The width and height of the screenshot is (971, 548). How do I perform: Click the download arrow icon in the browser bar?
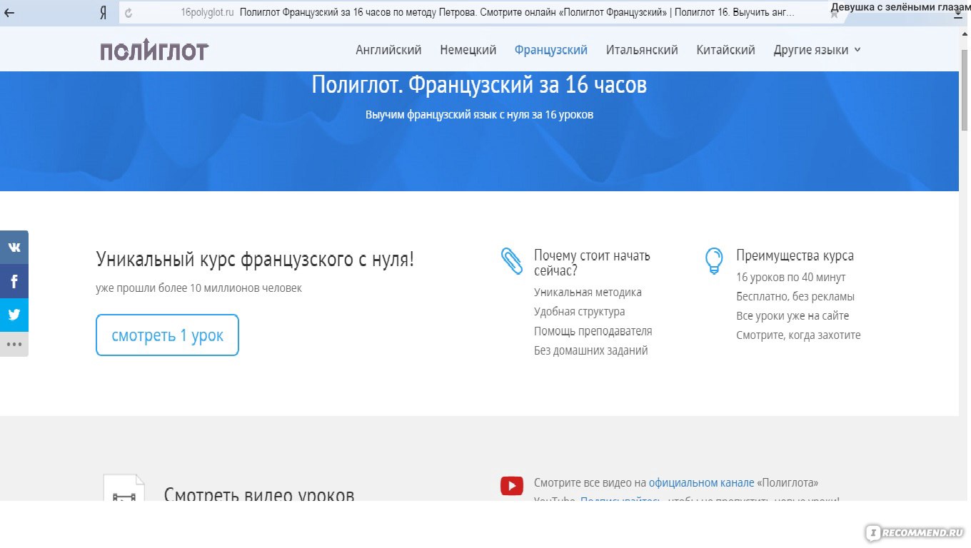click(x=957, y=14)
